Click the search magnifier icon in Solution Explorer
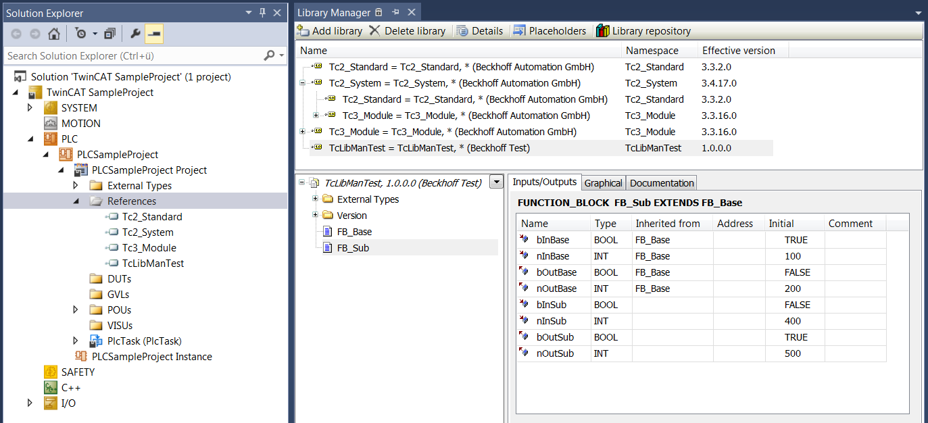This screenshot has height=423, width=928. point(269,55)
